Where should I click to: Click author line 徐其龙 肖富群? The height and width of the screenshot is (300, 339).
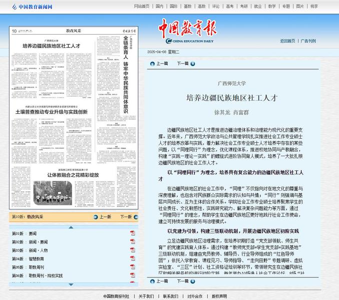click(x=231, y=112)
